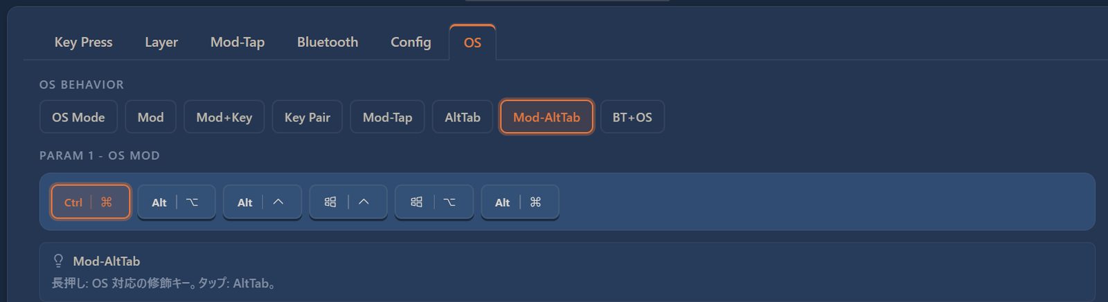Select the OS tab
The height and width of the screenshot is (302, 1108).
pos(472,43)
